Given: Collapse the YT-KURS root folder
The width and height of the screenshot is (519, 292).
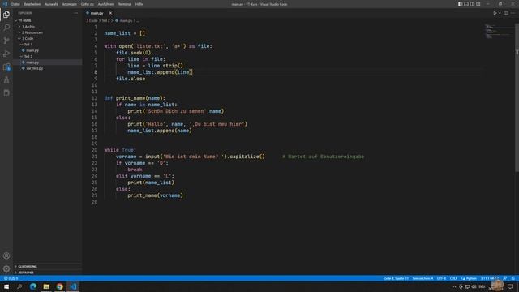Looking at the screenshot, I should point(47,20).
